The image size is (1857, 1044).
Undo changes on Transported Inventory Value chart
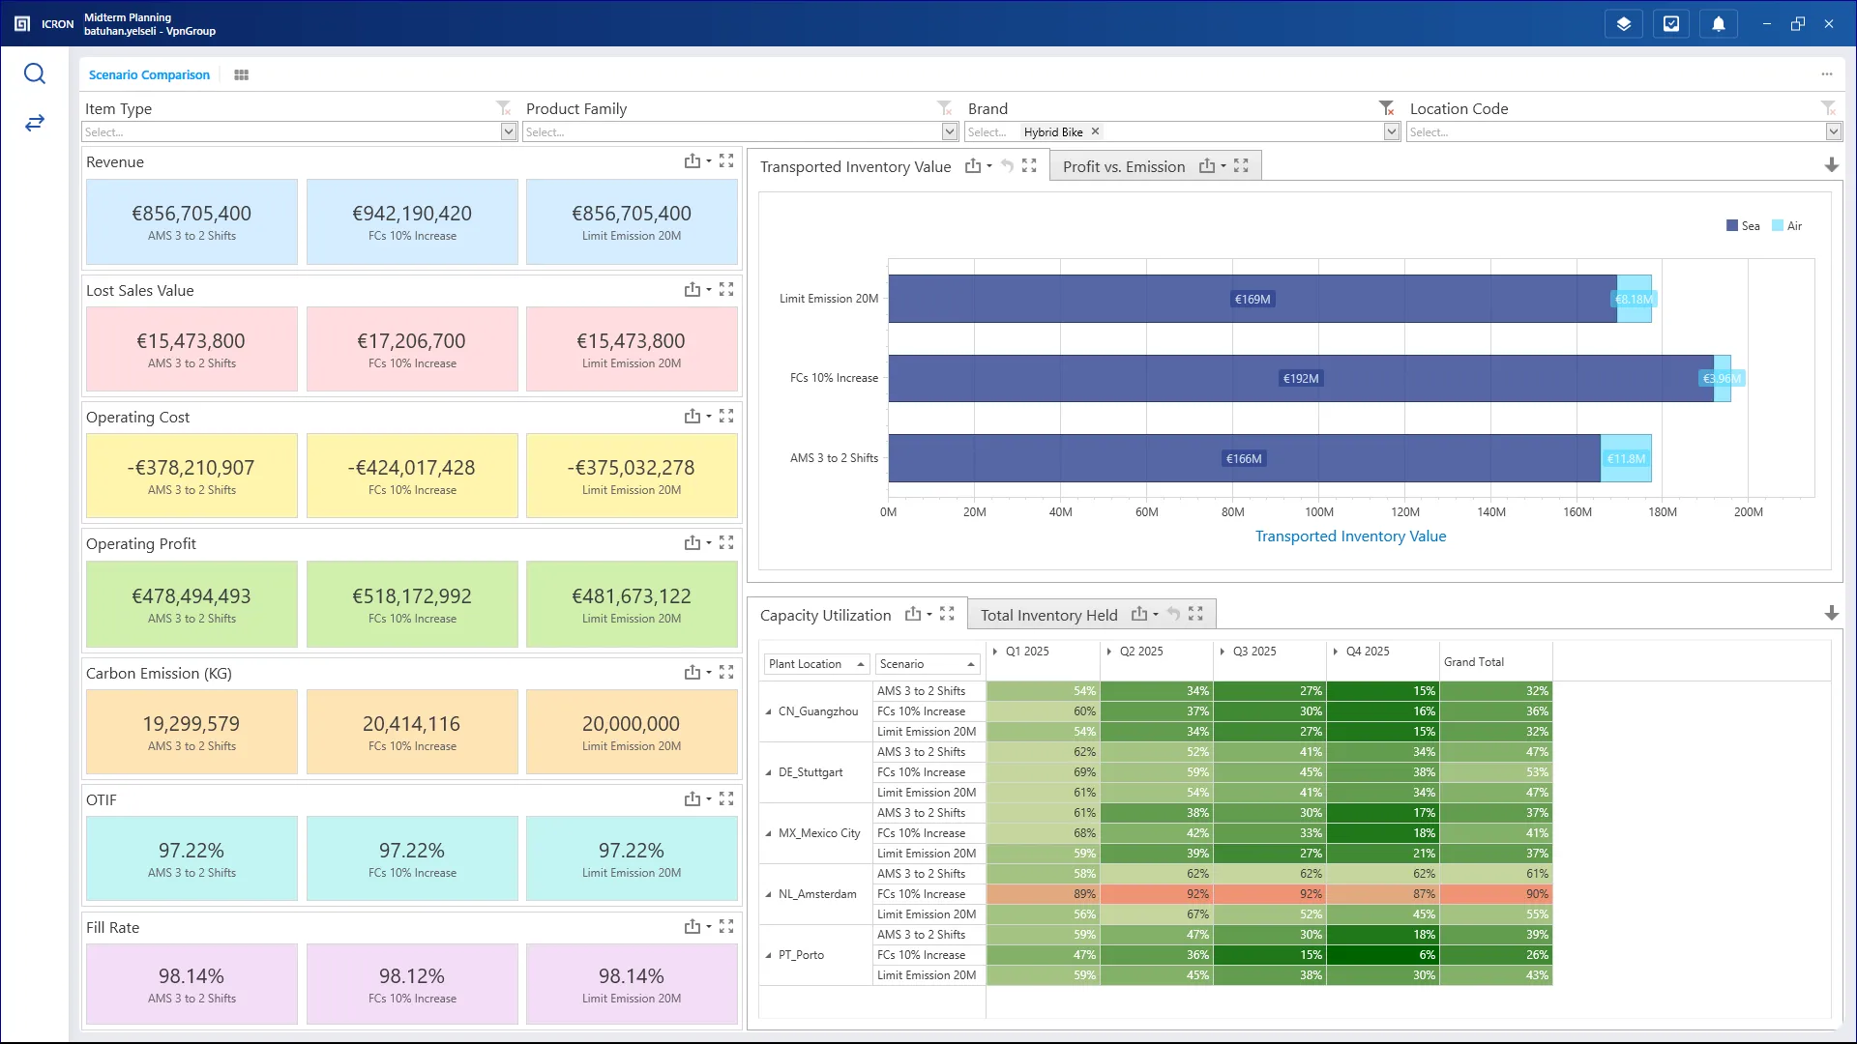point(1008,165)
